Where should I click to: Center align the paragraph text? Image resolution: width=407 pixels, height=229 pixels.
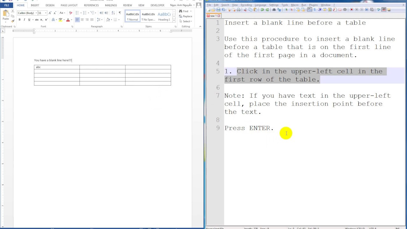(x=82, y=20)
